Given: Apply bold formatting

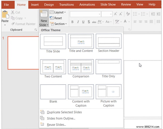Looking at the screenshot, I should (72, 22).
